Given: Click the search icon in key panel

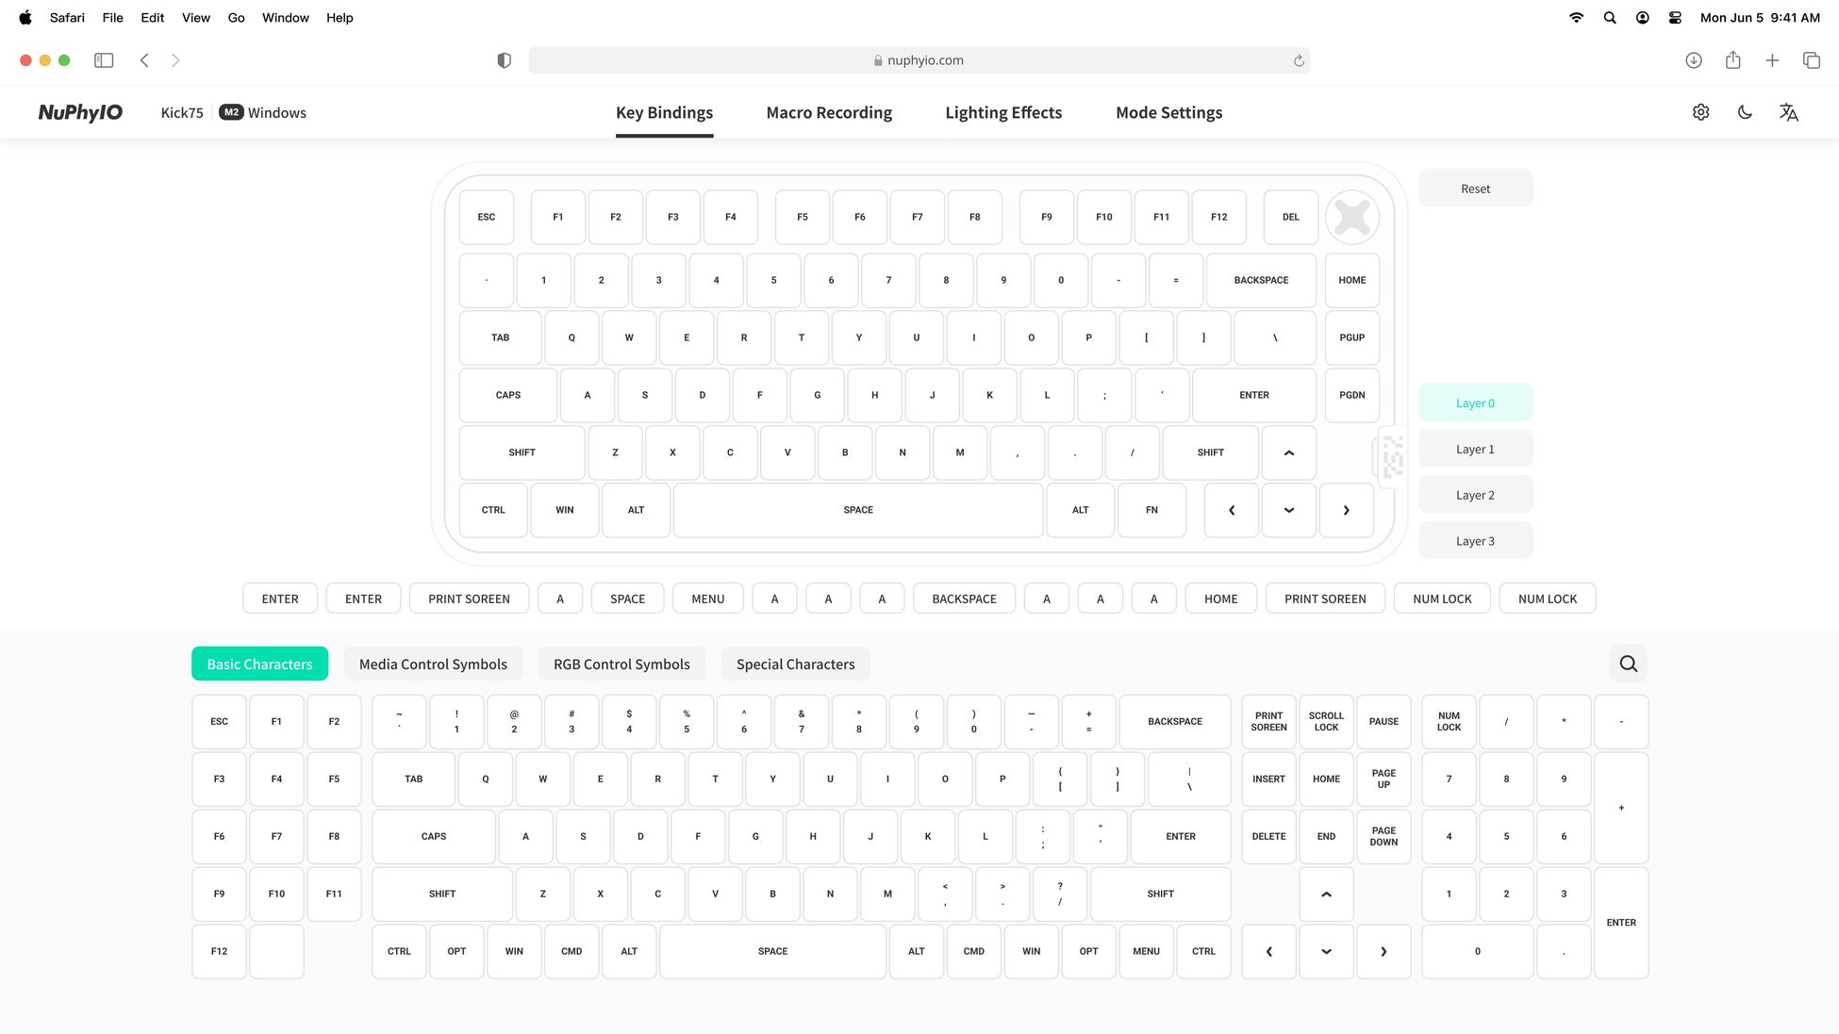Looking at the screenshot, I should (x=1628, y=664).
